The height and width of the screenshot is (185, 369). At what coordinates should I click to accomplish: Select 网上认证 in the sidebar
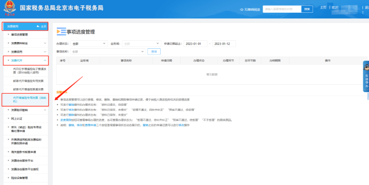(16, 118)
